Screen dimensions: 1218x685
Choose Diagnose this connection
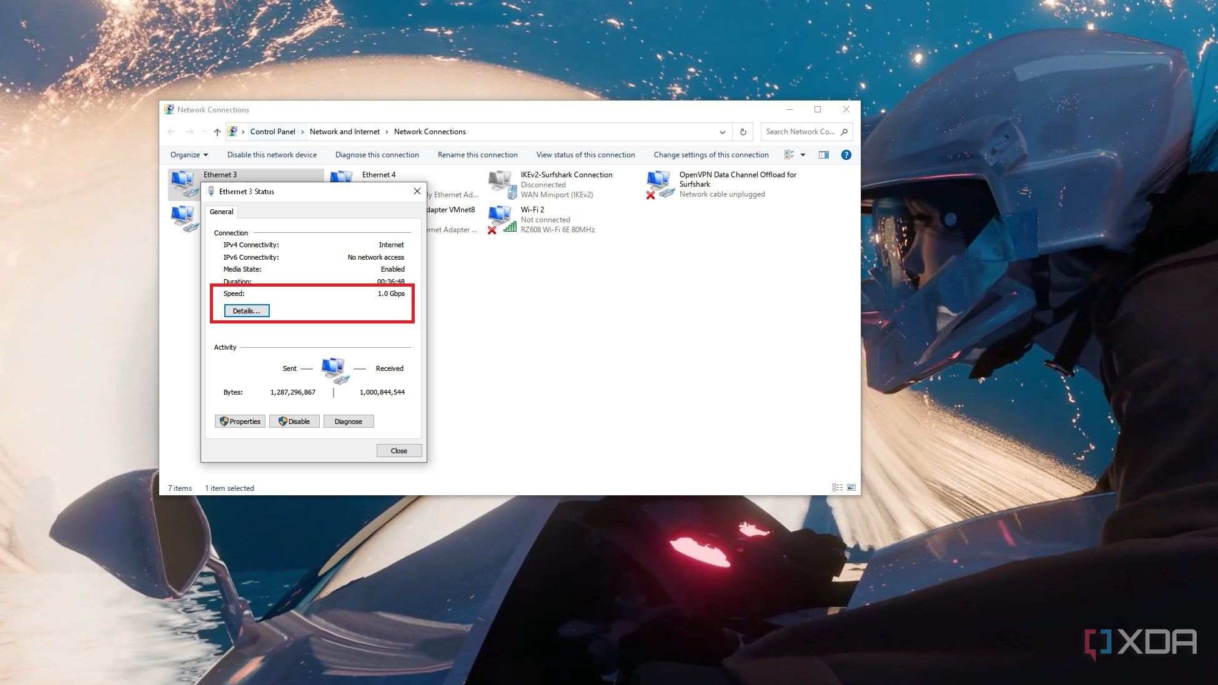tap(377, 155)
